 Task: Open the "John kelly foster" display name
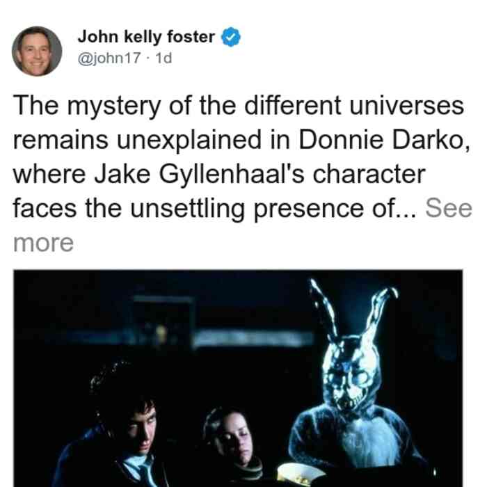click(x=146, y=37)
